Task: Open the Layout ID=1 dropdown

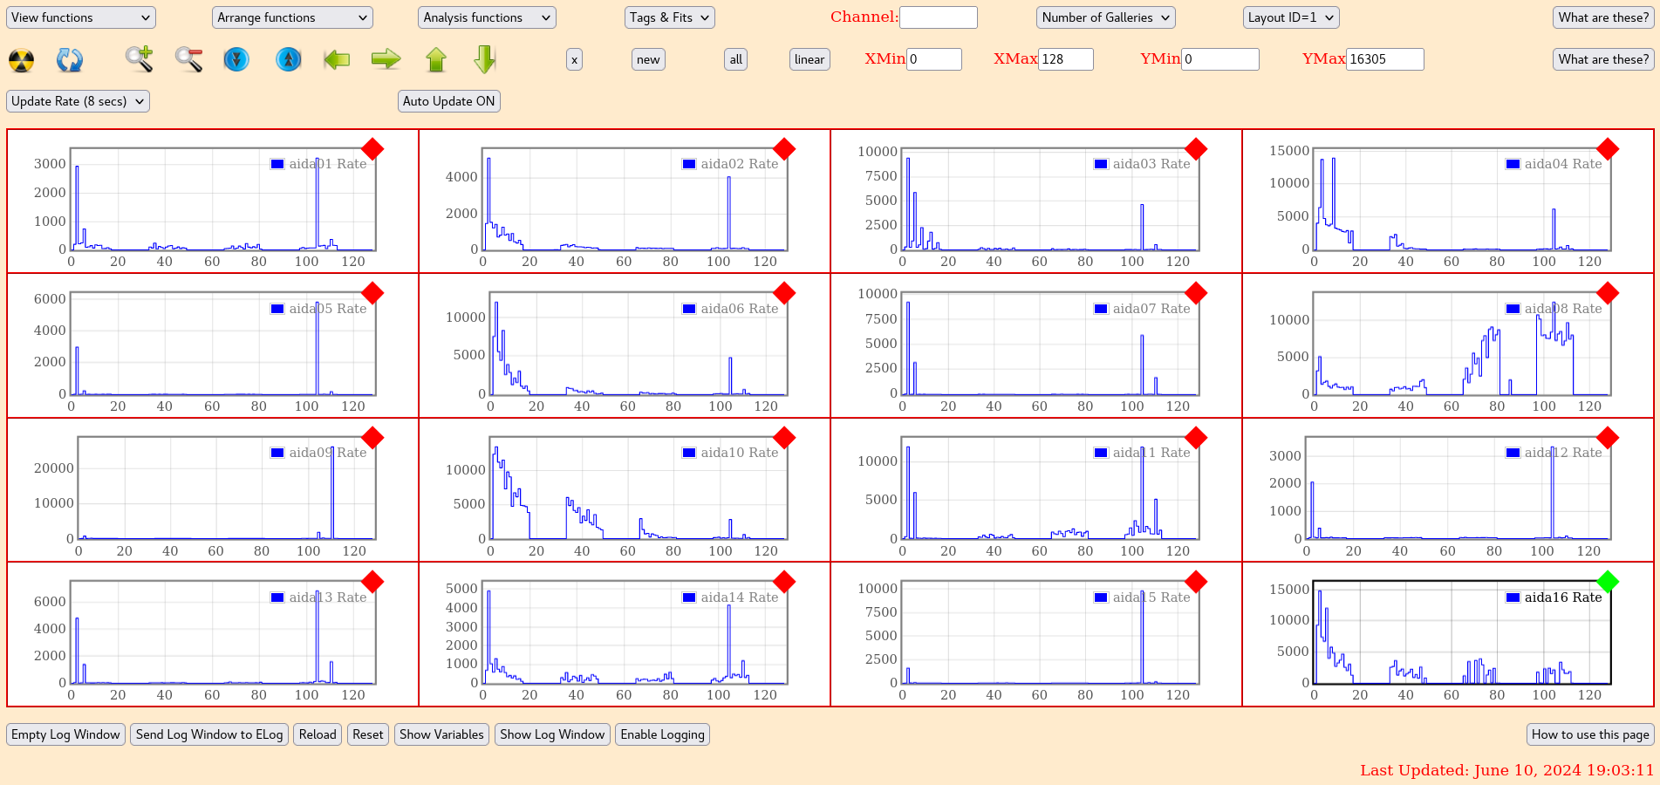Action: coord(1289,17)
